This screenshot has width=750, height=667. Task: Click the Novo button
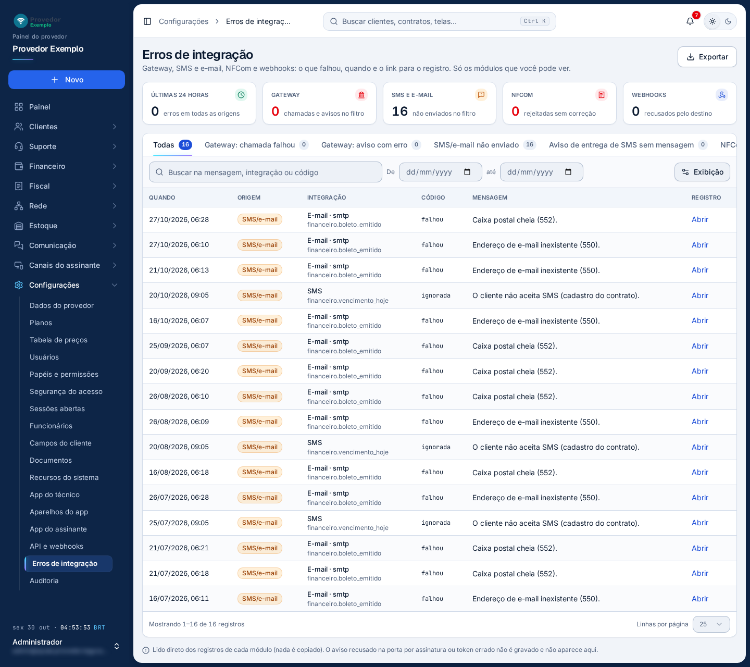tap(67, 80)
